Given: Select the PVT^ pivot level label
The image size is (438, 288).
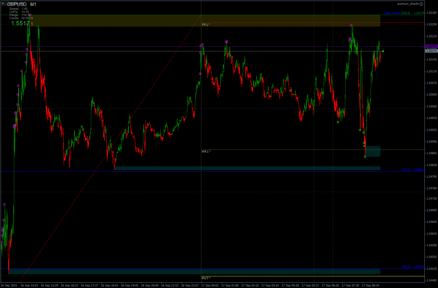Looking at the screenshot, I should 206,278.
